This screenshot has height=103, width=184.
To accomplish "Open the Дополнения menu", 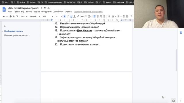I will pyautogui.click(x=58, y=12).
